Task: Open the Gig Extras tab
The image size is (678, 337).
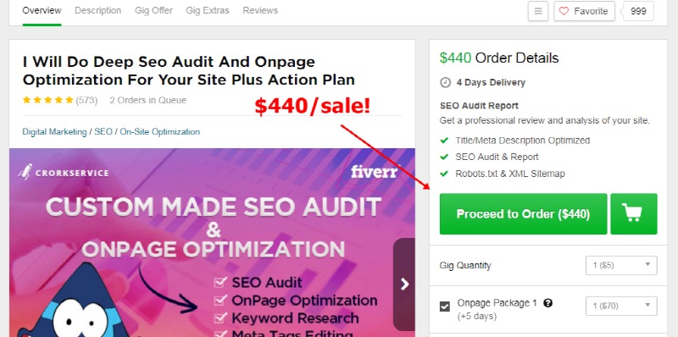Action: (x=208, y=10)
